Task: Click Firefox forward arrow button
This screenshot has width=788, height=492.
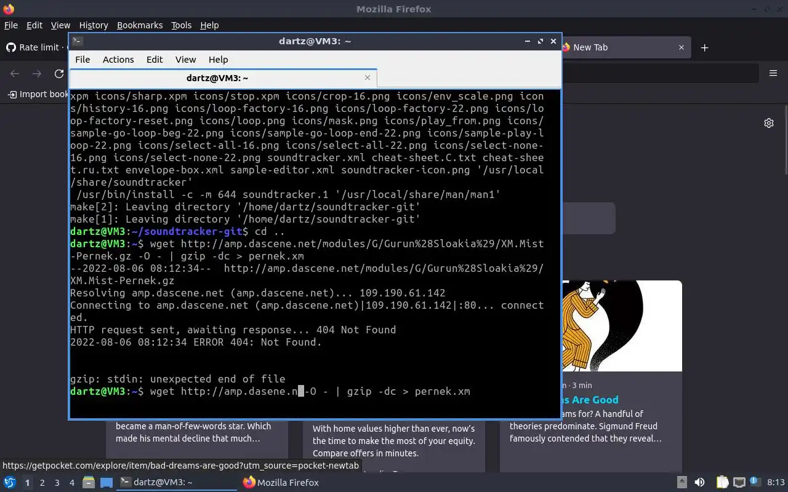Action: point(37,74)
